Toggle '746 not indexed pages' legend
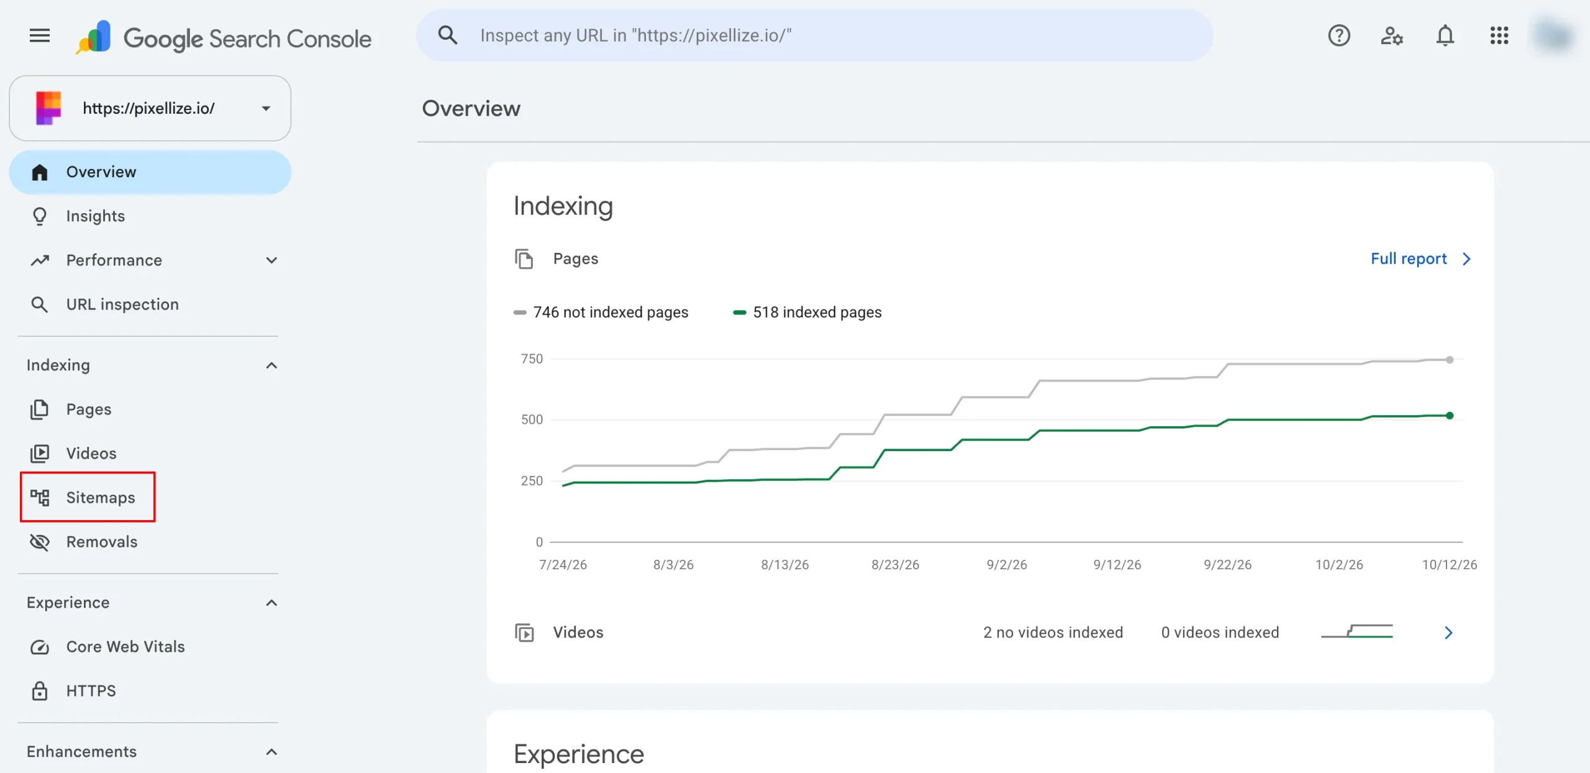 (x=601, y=312)
